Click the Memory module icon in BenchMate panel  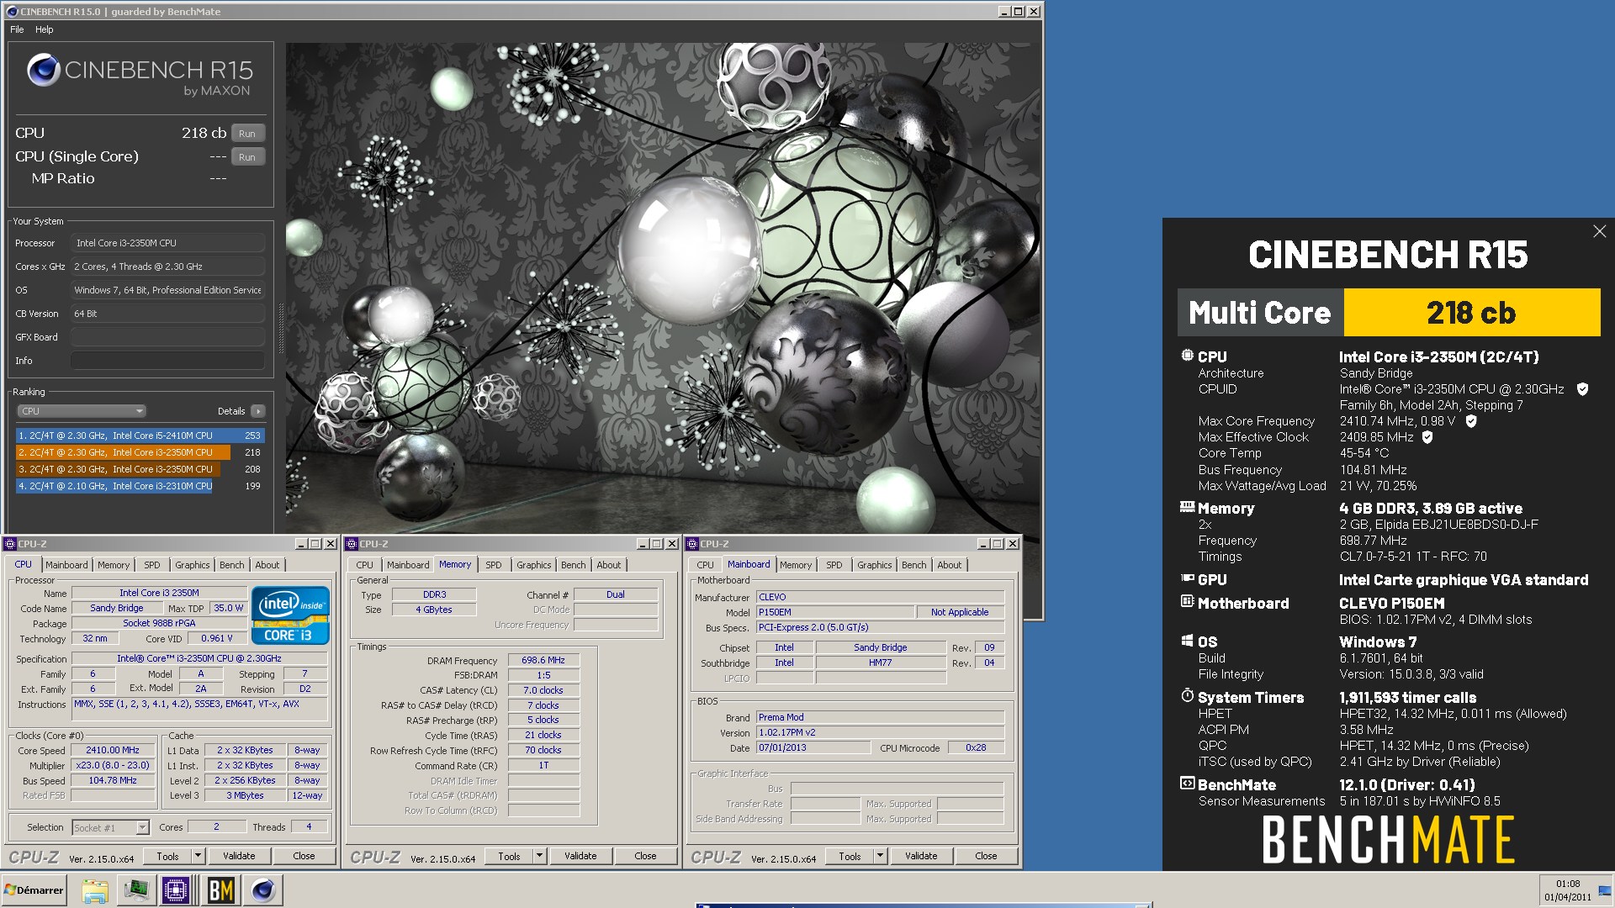coord(1187,507)
